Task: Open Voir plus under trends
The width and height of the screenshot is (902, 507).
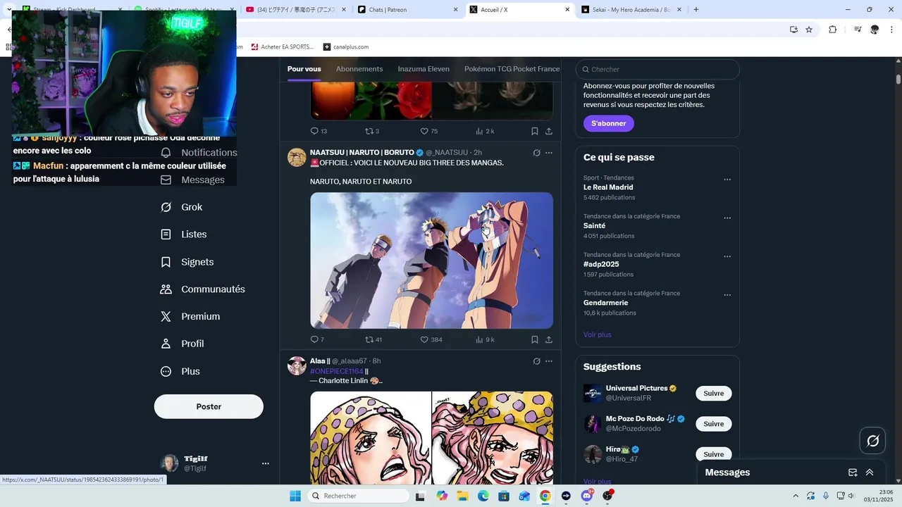Action: [598, 334]
